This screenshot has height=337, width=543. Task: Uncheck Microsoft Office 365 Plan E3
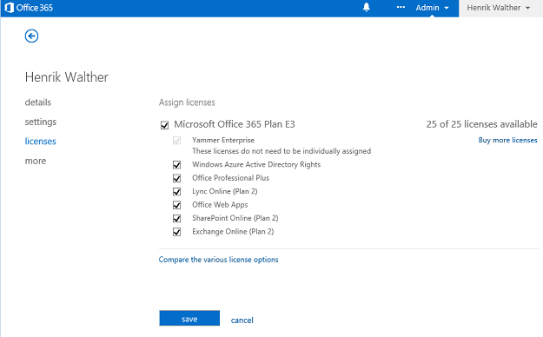pos(164,125)
